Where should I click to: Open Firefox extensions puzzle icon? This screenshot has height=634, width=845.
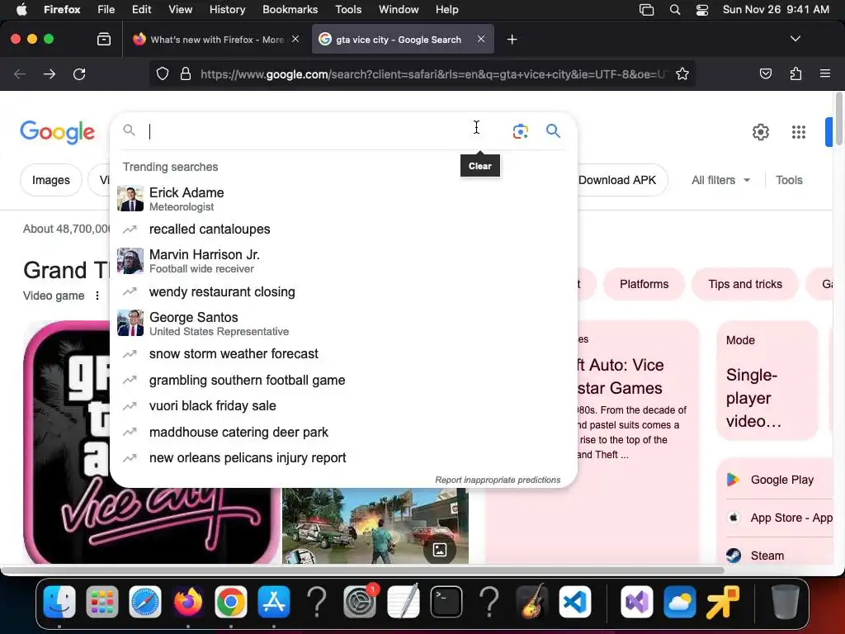coord(795,73)
